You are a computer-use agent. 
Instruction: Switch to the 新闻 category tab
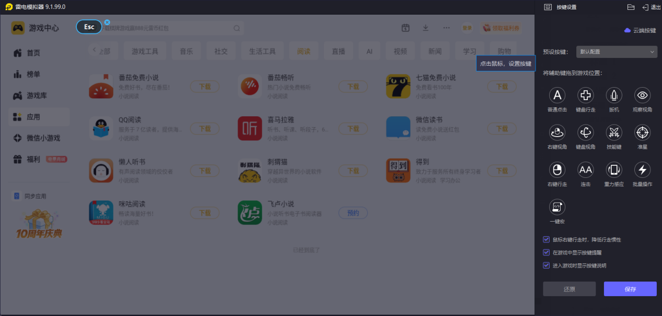(435, 51)
